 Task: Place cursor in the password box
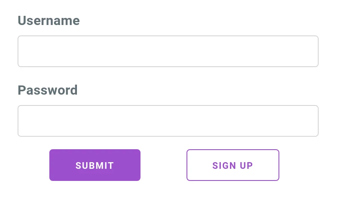(168, 121)
